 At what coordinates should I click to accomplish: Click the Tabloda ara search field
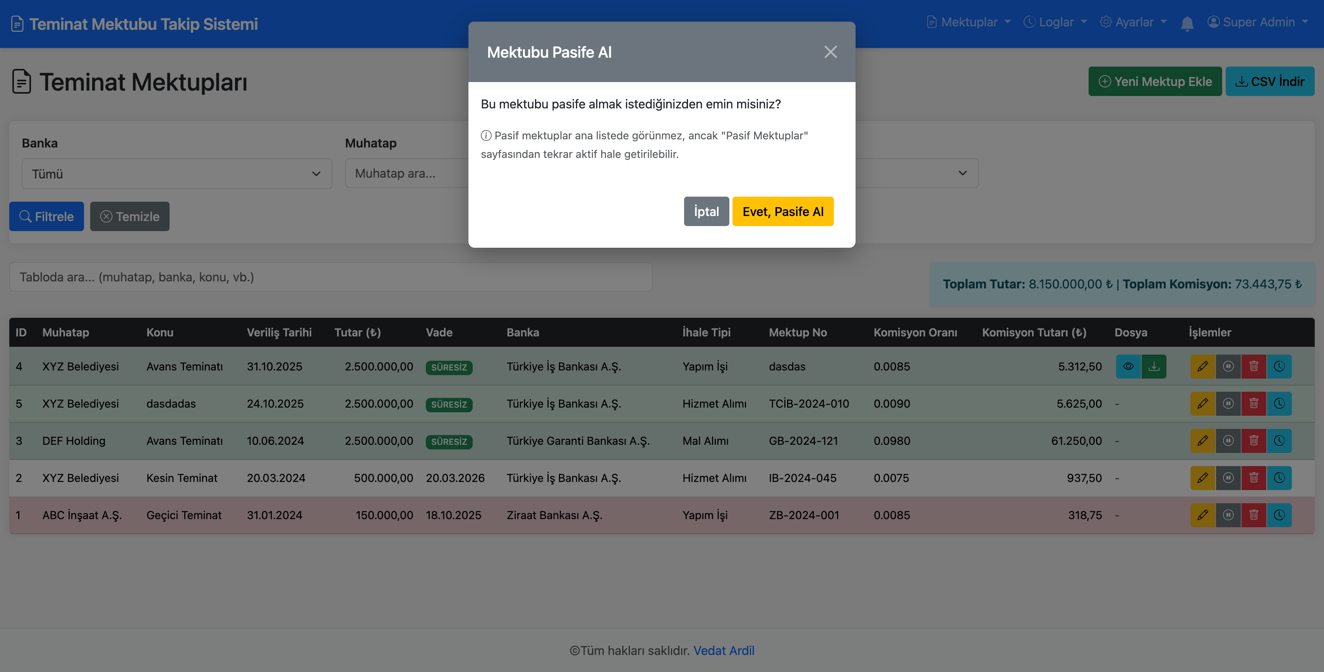(x=331, y=277)
